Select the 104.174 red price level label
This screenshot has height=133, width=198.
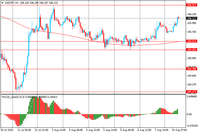coord(192,92)
